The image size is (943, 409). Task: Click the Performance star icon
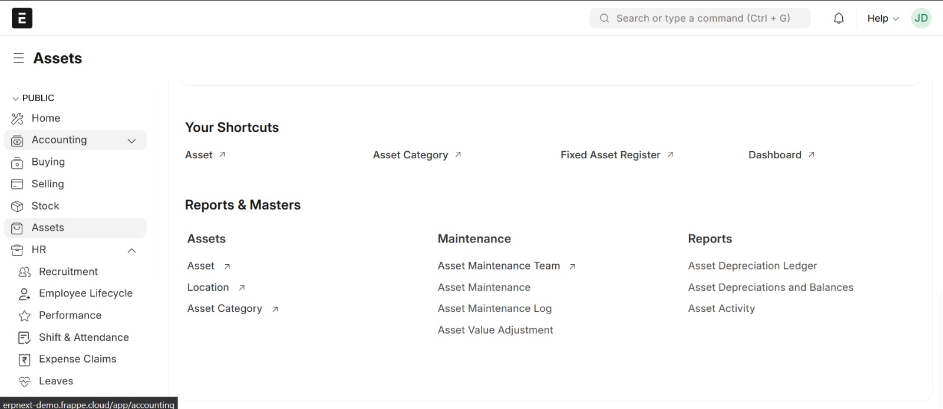[x=24, y=316]
